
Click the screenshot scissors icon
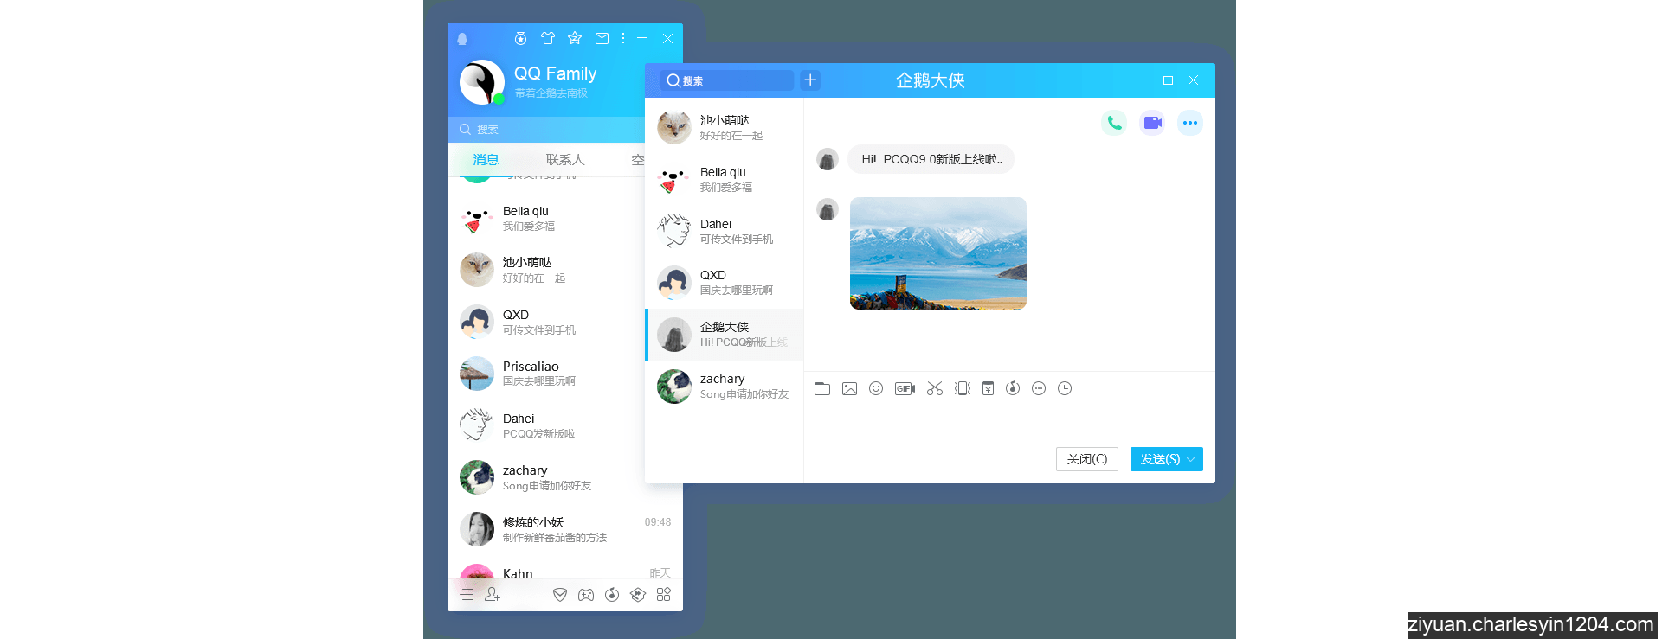click(x=935, y=388)
